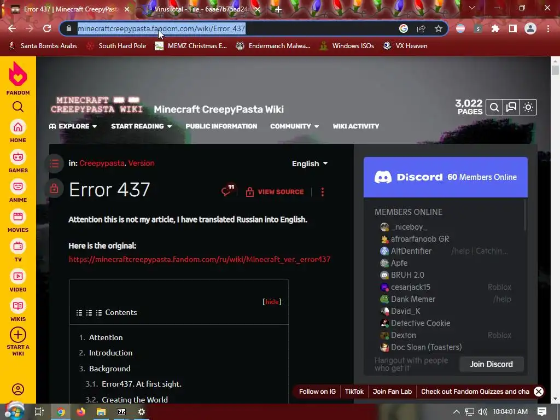Click the table of contents list icon beside the article
The height and width of the screenshot is (420, 560).
coord(54,164)
